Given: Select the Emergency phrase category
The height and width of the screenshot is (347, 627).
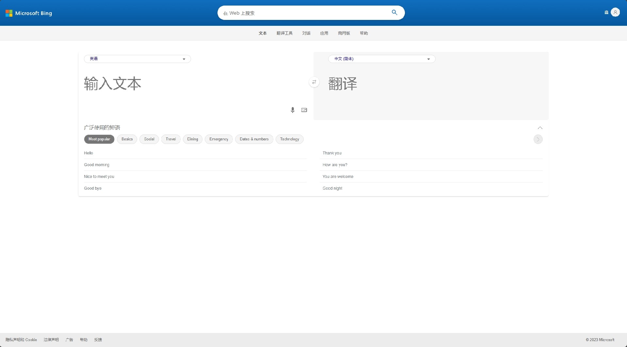Looking at the screenshot, I should 219,139.
